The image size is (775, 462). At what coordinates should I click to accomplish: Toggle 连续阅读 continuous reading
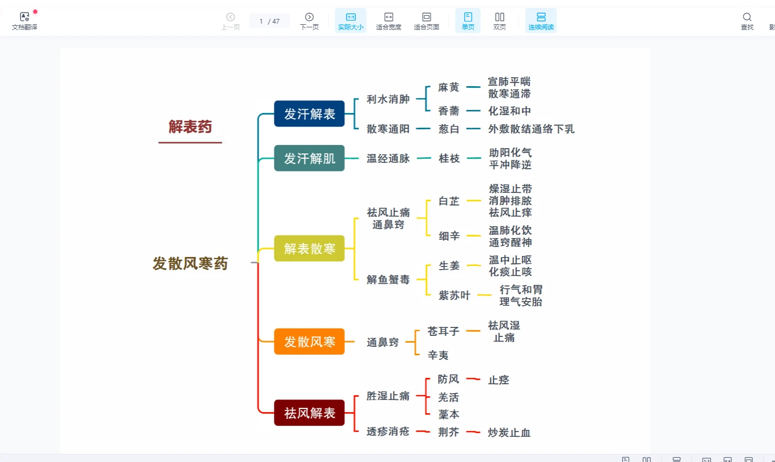tap(541, 21)
